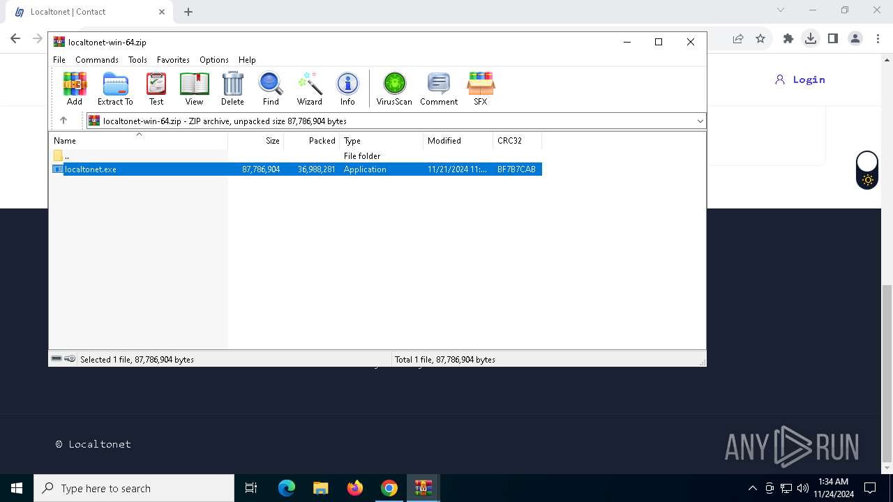
Task: Open the notifications center icon
Action: [870, 488]
